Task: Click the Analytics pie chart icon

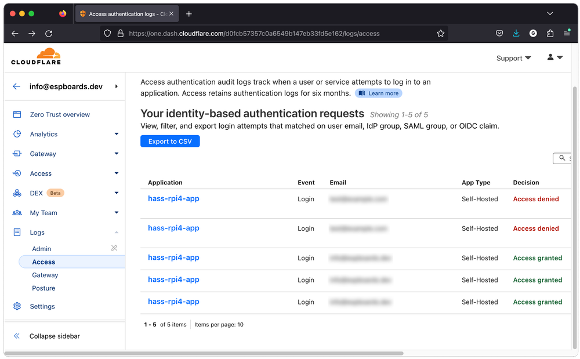Action: tap(17, 135)
